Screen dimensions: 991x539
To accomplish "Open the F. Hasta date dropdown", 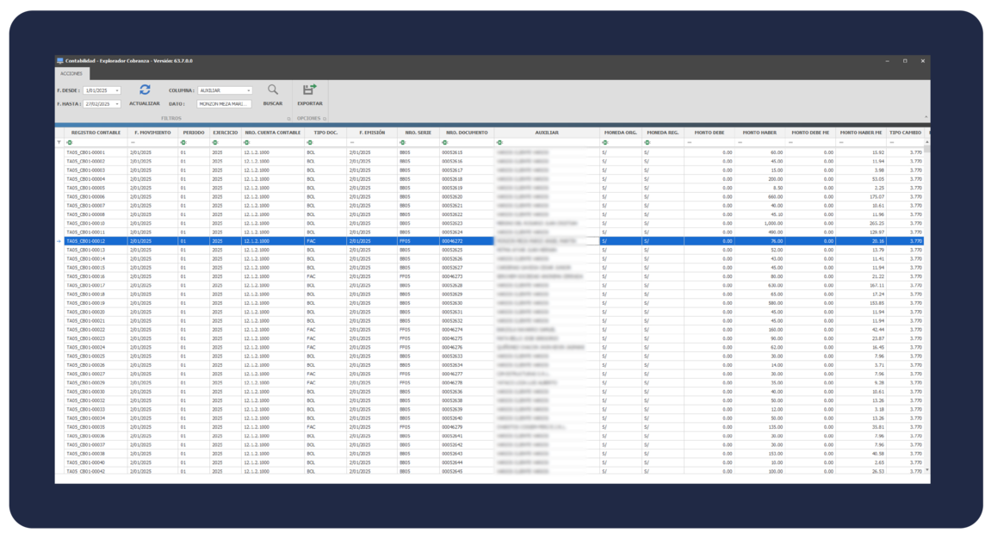I will point(117,104).
